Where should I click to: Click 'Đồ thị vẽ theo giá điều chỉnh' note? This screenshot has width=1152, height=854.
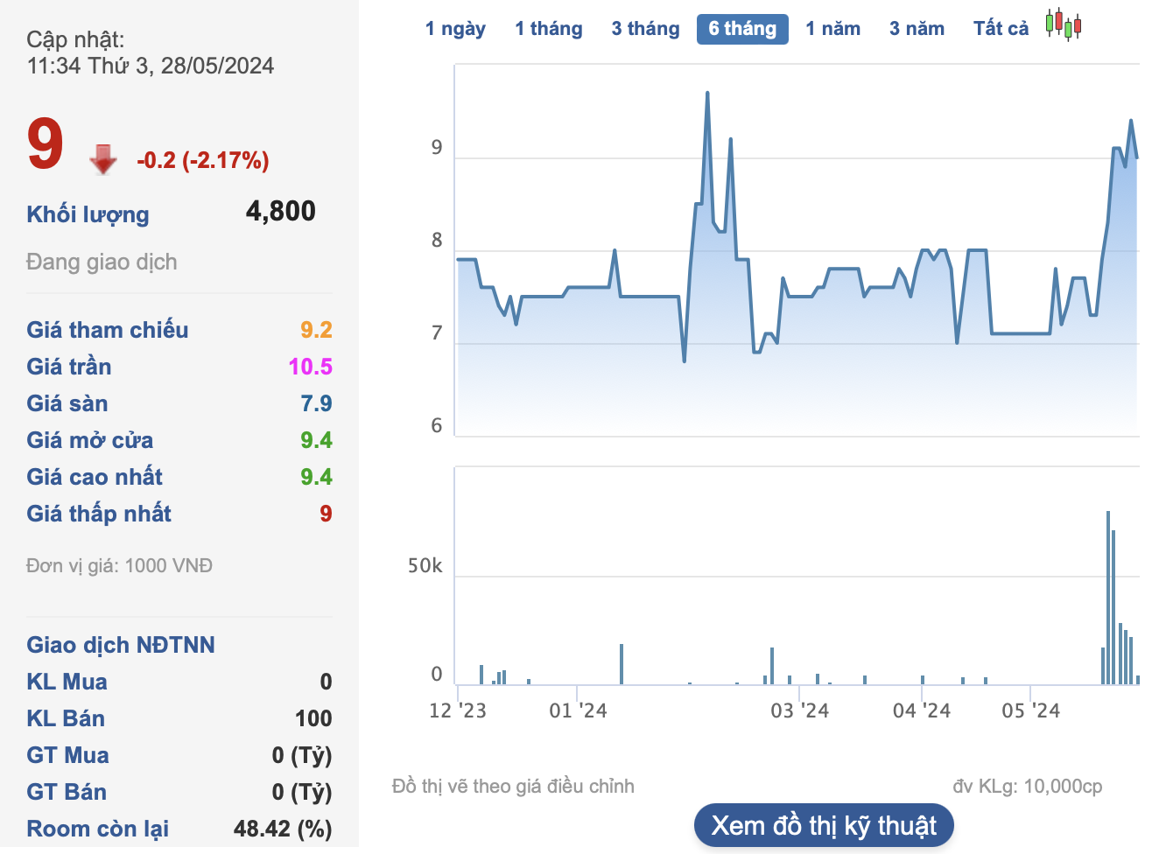513,786
